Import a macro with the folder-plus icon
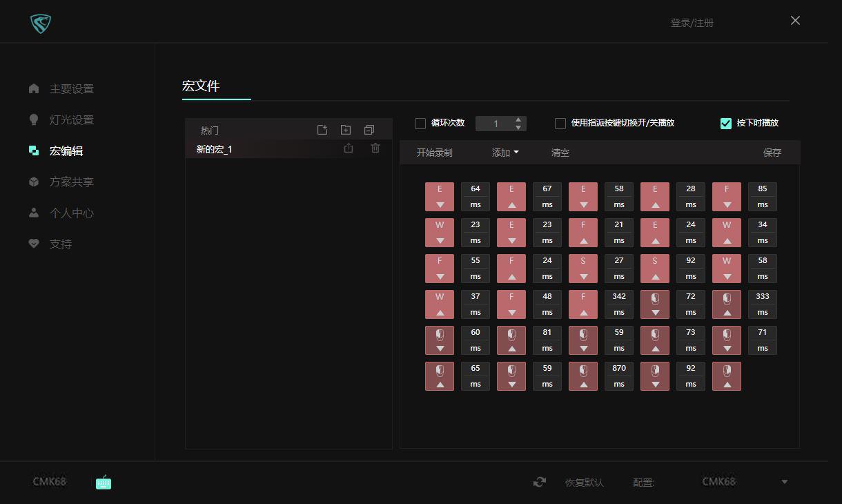Image resolution: width=842 pixels, height=504 pixels. 346,129
